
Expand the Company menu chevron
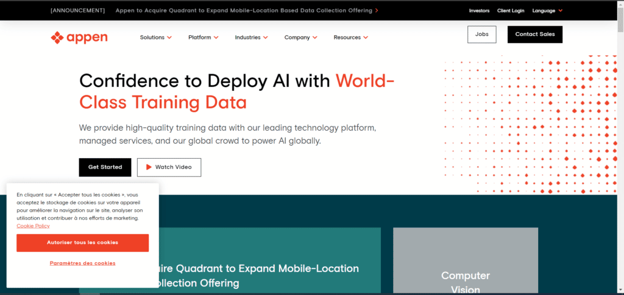pyautogui.click(x=315, y=38)
